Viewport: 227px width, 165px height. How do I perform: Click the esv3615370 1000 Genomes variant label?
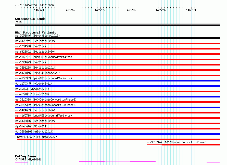click(177, 142)
